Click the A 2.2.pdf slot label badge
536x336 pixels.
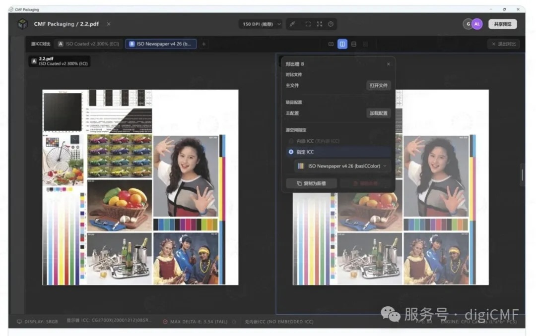(60, 61)
